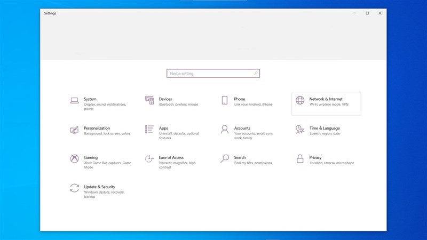Click "Location, camera, microphone" text
This screenshot has height=240, width=427.
(x=331, y=163)
